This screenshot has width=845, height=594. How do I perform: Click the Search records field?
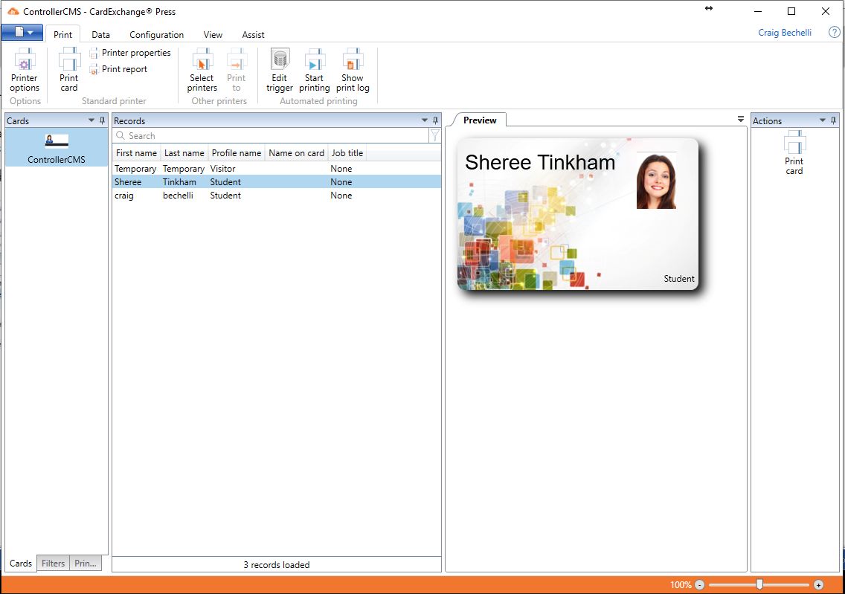click(271, 136)
